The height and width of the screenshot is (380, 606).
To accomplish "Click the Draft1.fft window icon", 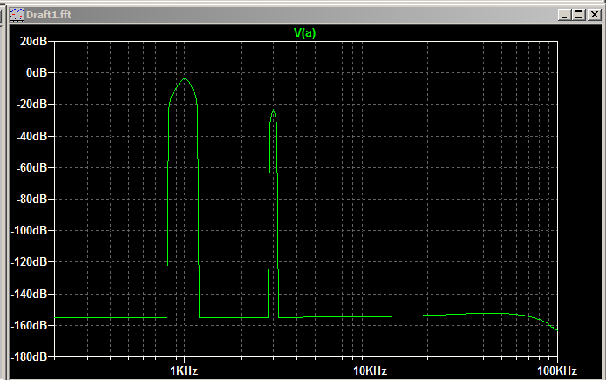I will click(17, 15).
